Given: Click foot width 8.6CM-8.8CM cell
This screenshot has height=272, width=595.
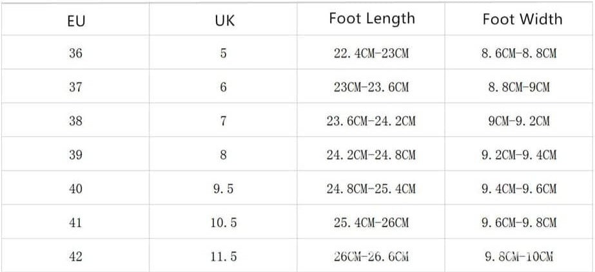Looking at the screenshot, I should click(x=518, y=53).
